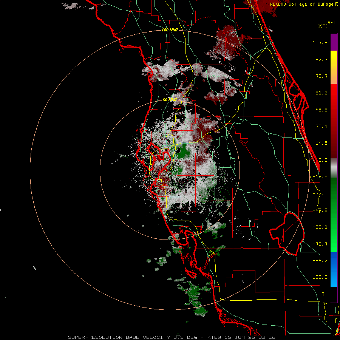Pick the purple segment of the velocity color bar
This screenshot has width=340, height=340.
pyautogui.click(x=334, y=42)
